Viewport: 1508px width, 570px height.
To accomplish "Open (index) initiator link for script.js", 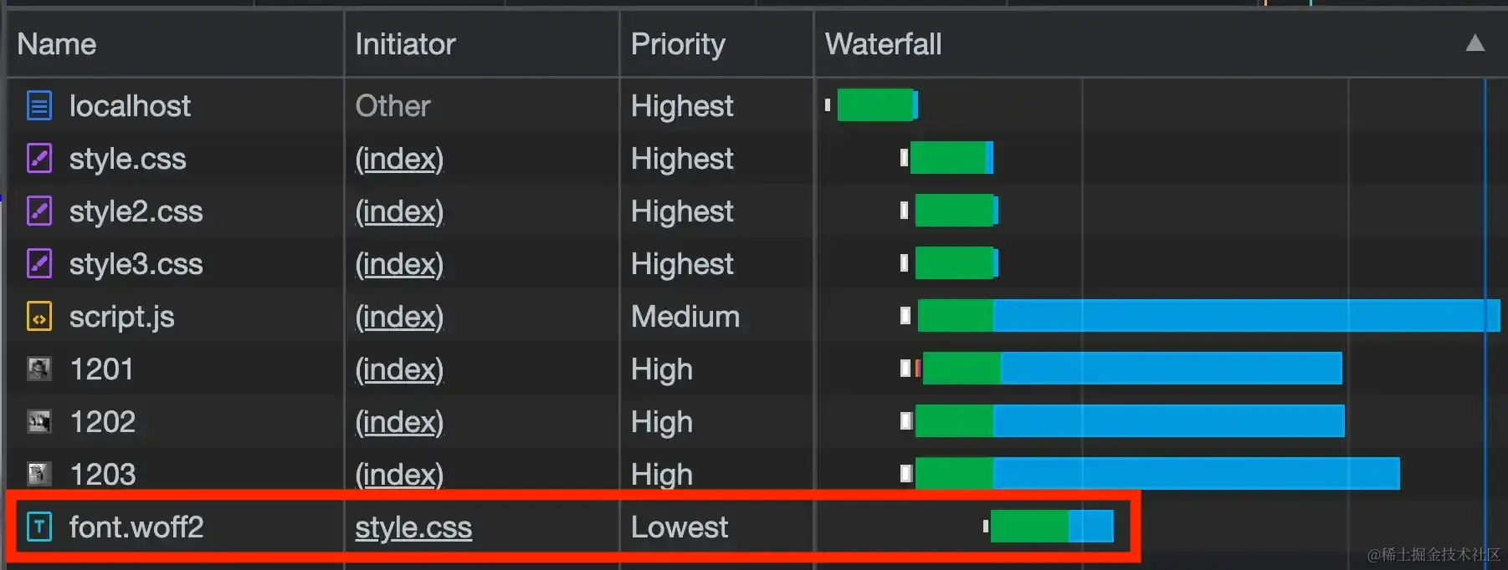I will 399,317.
